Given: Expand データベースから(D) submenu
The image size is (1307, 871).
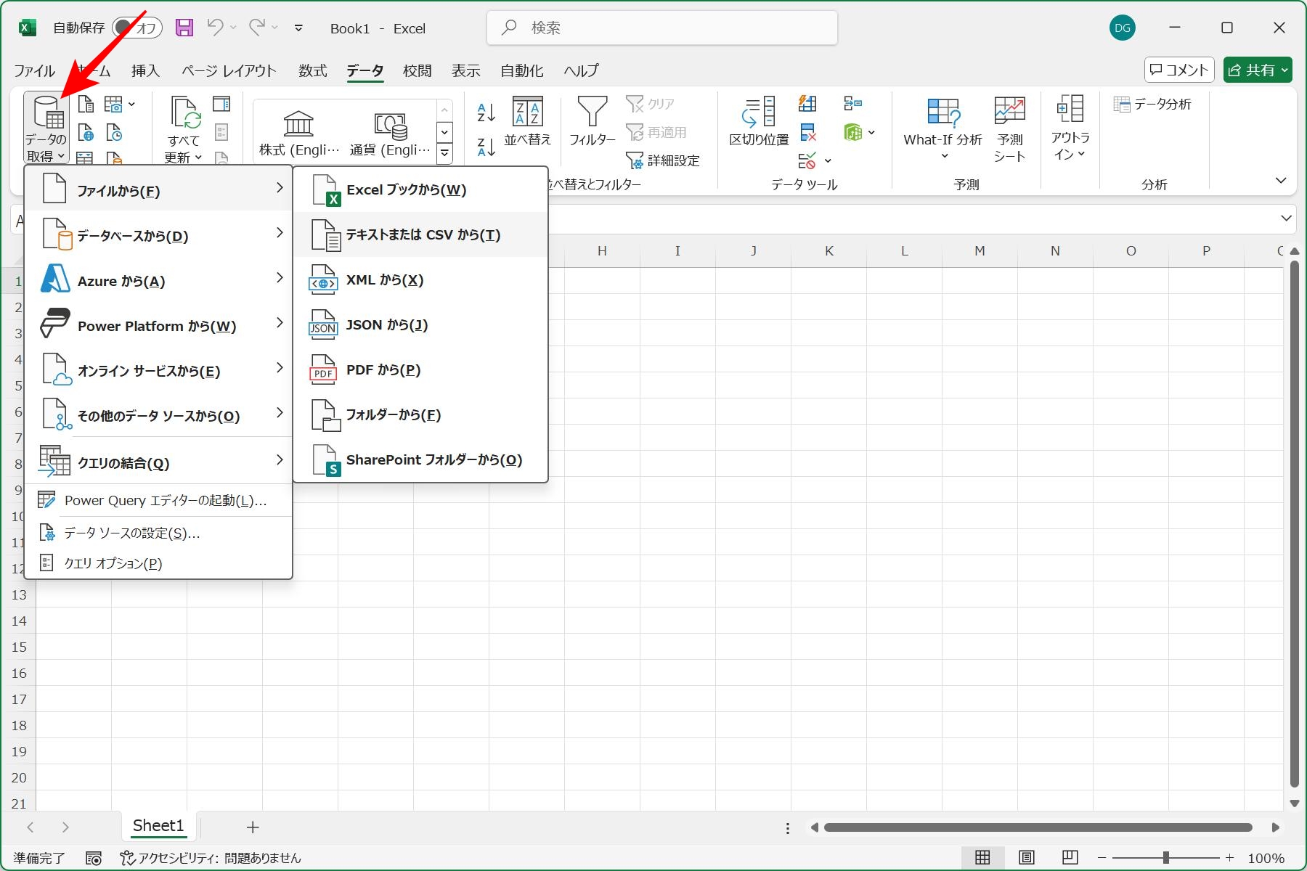Looking at the screenshot, I should tap(158, 234).
